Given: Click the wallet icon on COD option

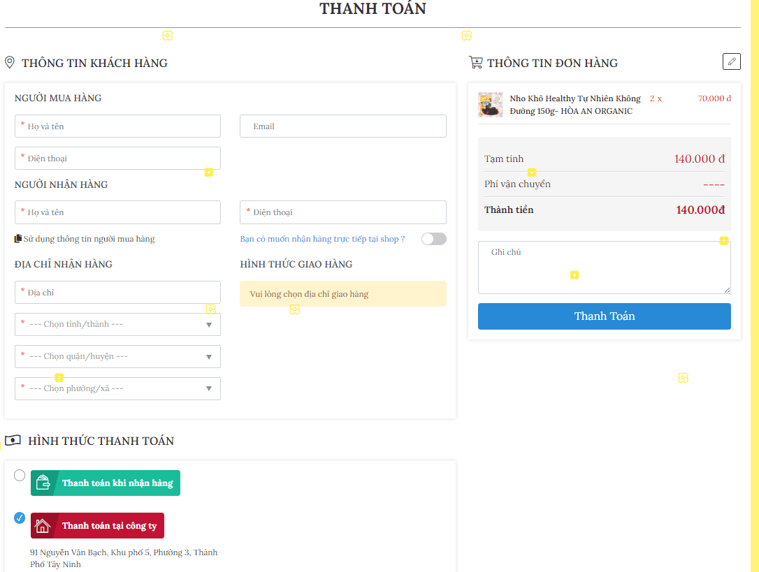Looking at the screenshot, I should pyautogui.click(x=43, y=483).
